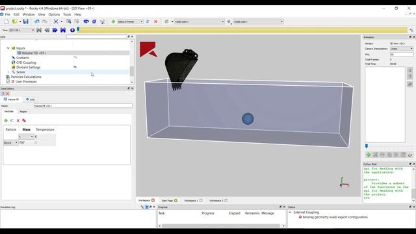Click the Particles Calculations icon
416x234 pixels.
(8, 77)
